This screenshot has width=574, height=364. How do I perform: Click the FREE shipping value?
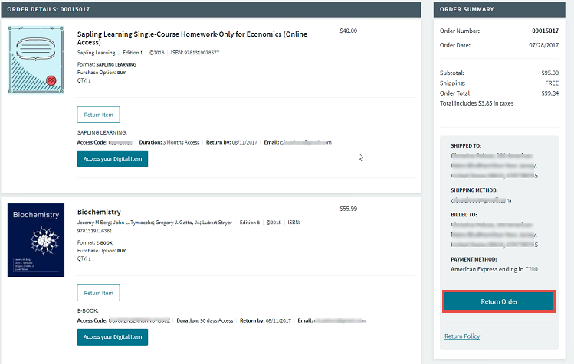click(x=551, y=83)
